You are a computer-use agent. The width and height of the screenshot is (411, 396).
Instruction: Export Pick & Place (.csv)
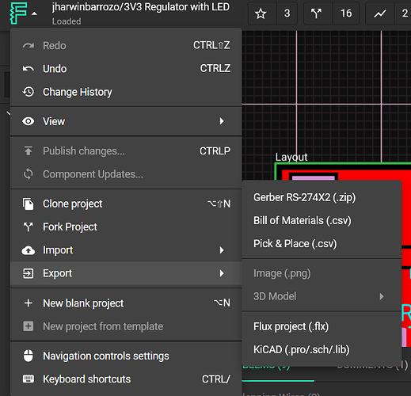[x=322, y=243]
